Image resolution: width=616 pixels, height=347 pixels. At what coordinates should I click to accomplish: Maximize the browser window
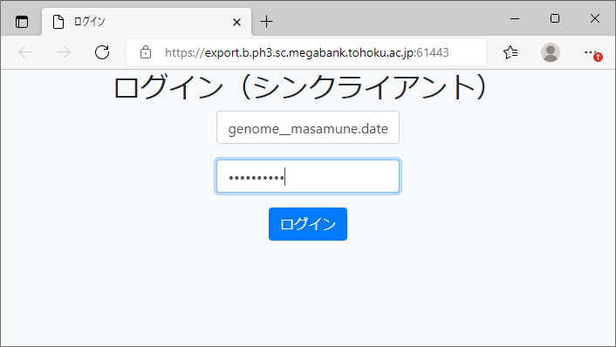pyautogui.click(x=555, y=18)
